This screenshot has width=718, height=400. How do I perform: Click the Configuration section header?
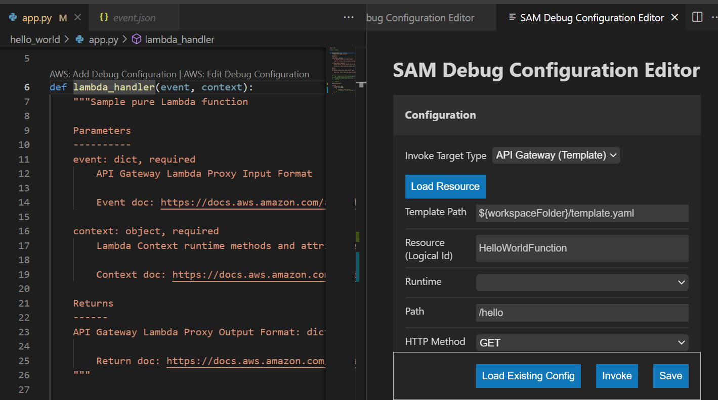tap(547, 115)
